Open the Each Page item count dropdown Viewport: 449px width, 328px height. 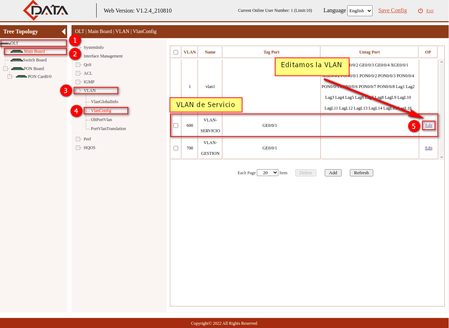tap(267, 173)
